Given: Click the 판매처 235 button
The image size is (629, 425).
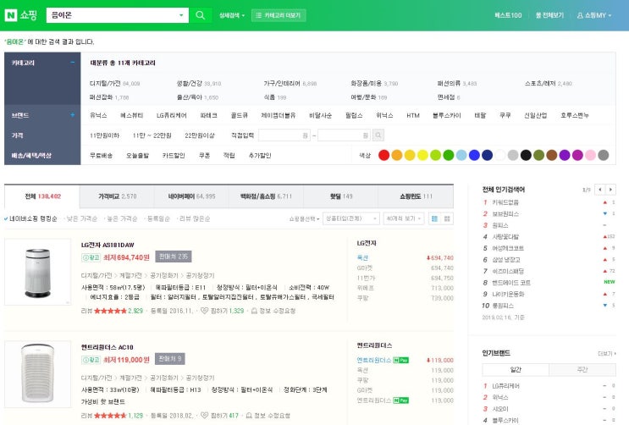Looking at the screenshot, I should 174,257.
